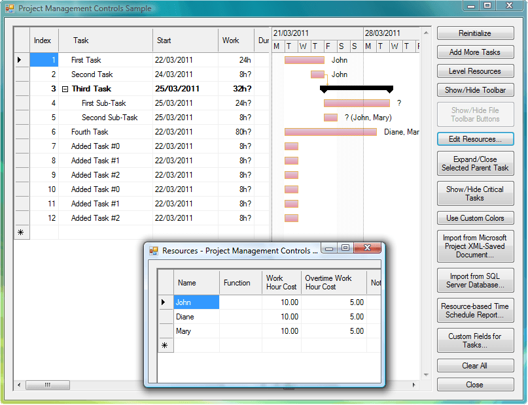Select the Second Sub-Task Gantt bar
Screen dimensions: 528x405
[330, 118]
